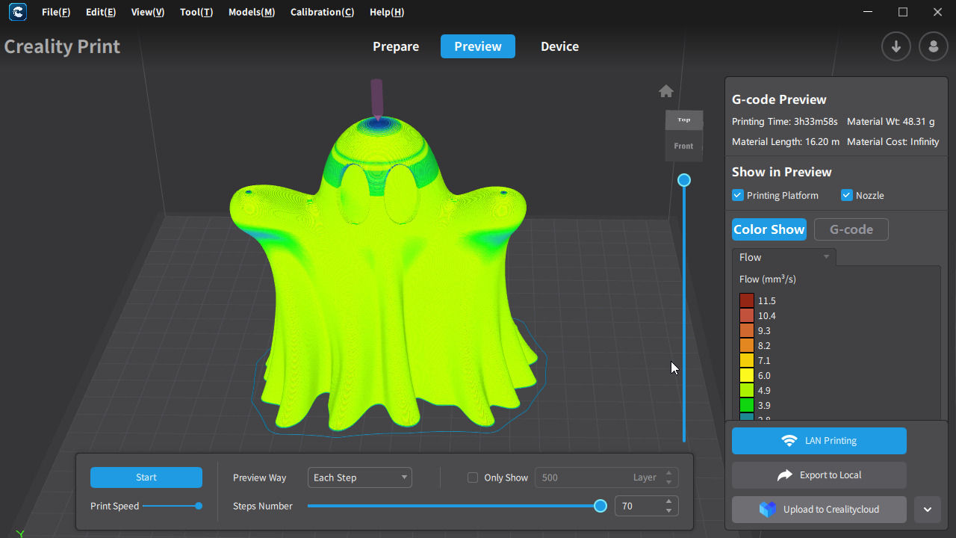Screen dimensions: 956x538
Task: Click the Creality Print logo icon
Action: (x=18, y=12)
